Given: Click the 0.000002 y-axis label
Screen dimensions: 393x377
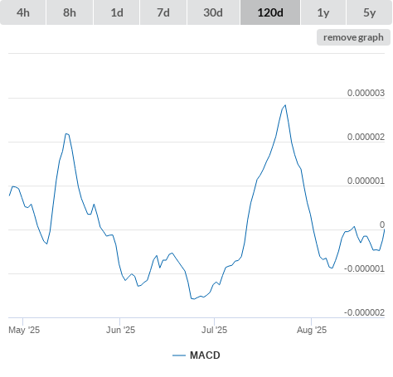Looking at the screenshot, I should tap(366, 137).
